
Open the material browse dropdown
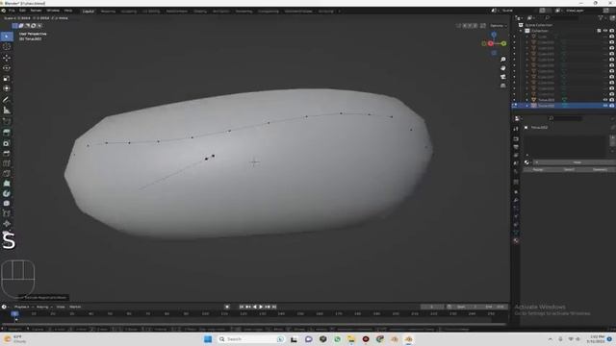527,162
